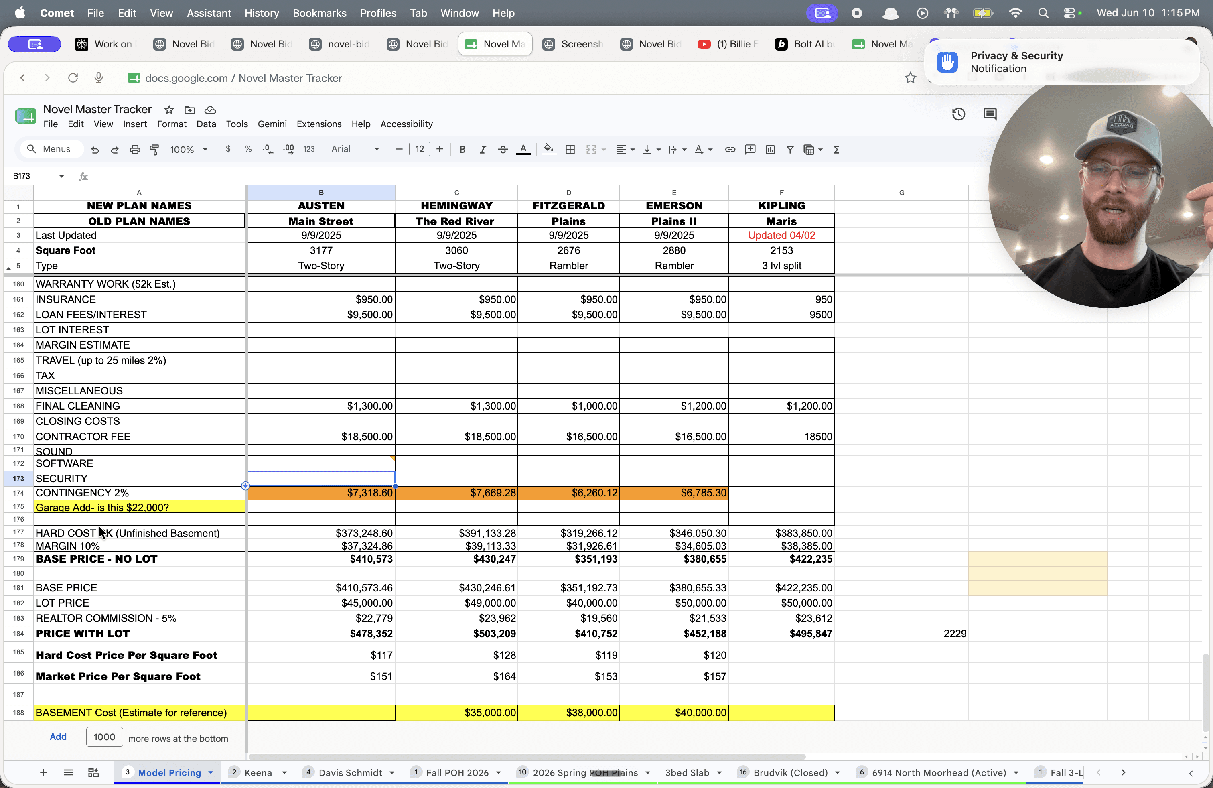Open Model Pricing tab dropdown arrow

tap(211, 772)
